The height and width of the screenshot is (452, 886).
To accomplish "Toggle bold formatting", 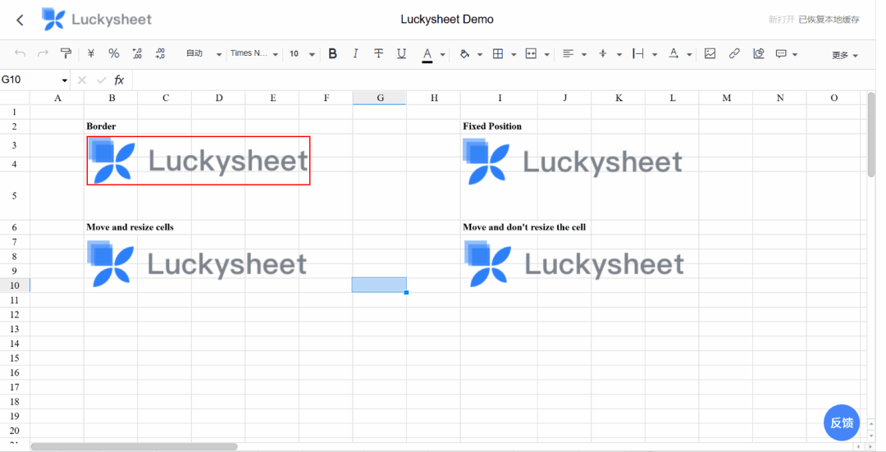I will pyautogui.click(x=333, y=53).
